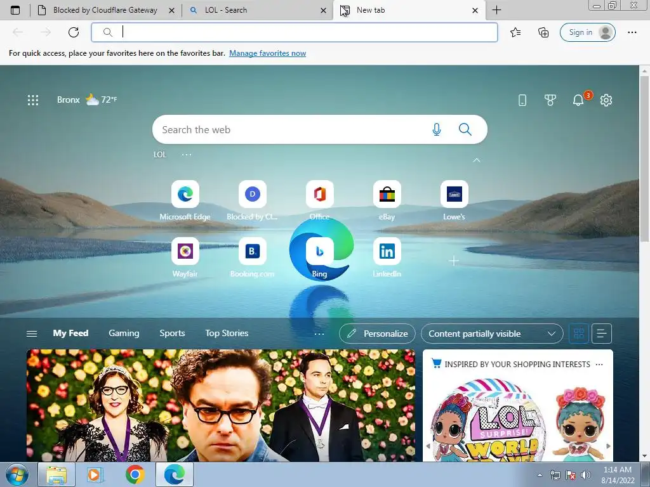Follow the Manage favorites now link
Image resolution: width=650 pixels, height=487 pixels.
click(x=267, y=53)
